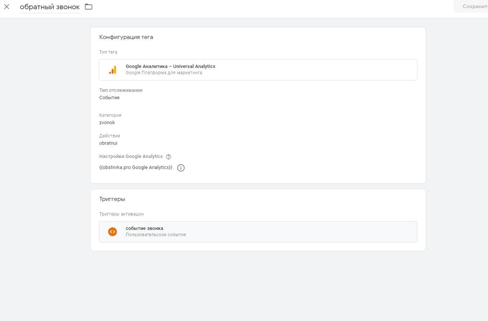This screenshot has height=321, width=488.
Task: Close the tag editor with X icon
Action: 7,7
